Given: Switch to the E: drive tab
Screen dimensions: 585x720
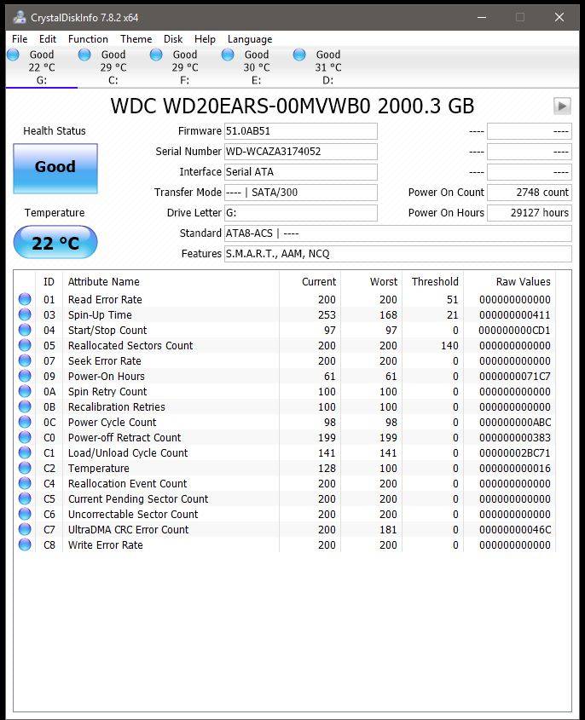Looking at the screenshot, I should 257,67.
